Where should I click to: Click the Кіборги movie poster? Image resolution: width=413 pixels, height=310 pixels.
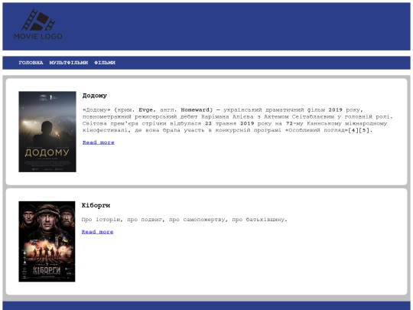(x=47, y=241)
